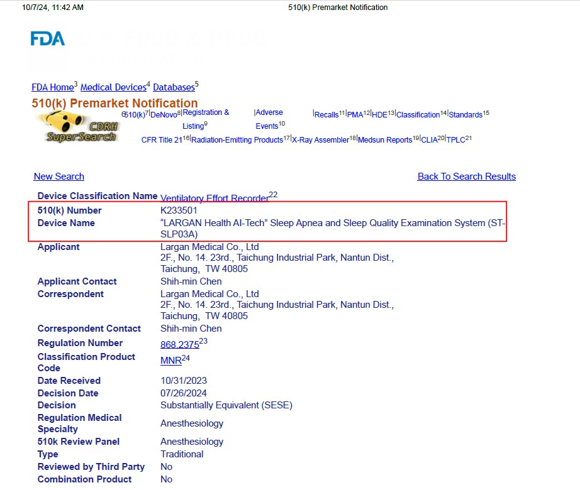This screenshot has height=490, width=580.
Task: Open CFR Title 21 link
Action: (162, 140)
